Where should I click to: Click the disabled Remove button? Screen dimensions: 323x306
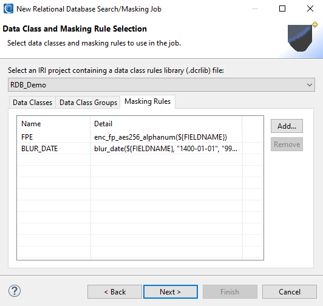287,144
